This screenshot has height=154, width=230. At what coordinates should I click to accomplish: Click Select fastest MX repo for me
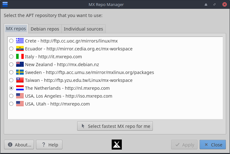pos(115,126)
